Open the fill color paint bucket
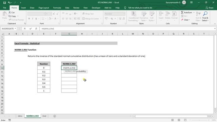The height and width of the screenshot is (122, 217). [x=50, y=19]
